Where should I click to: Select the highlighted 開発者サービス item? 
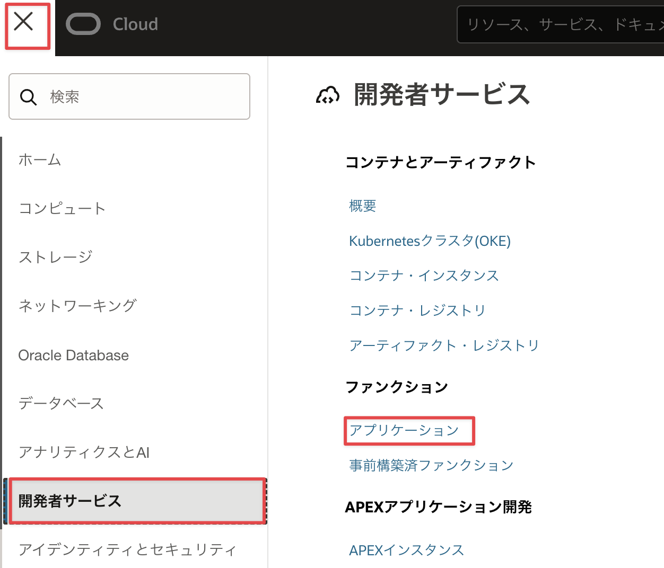pos(137,501)
